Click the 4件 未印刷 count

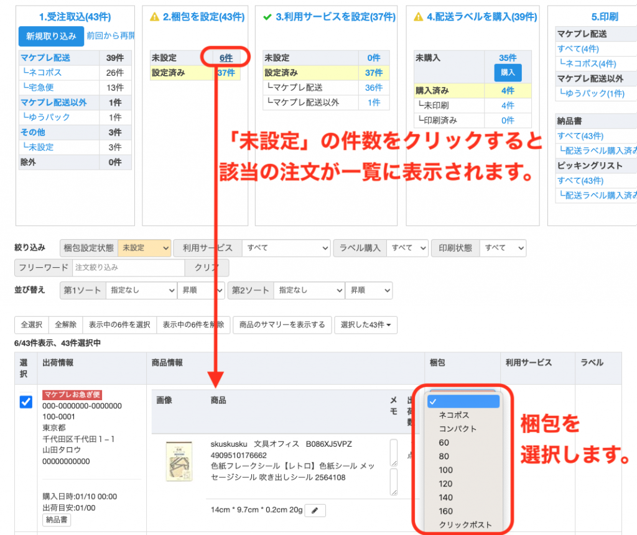tap(508, 106)
